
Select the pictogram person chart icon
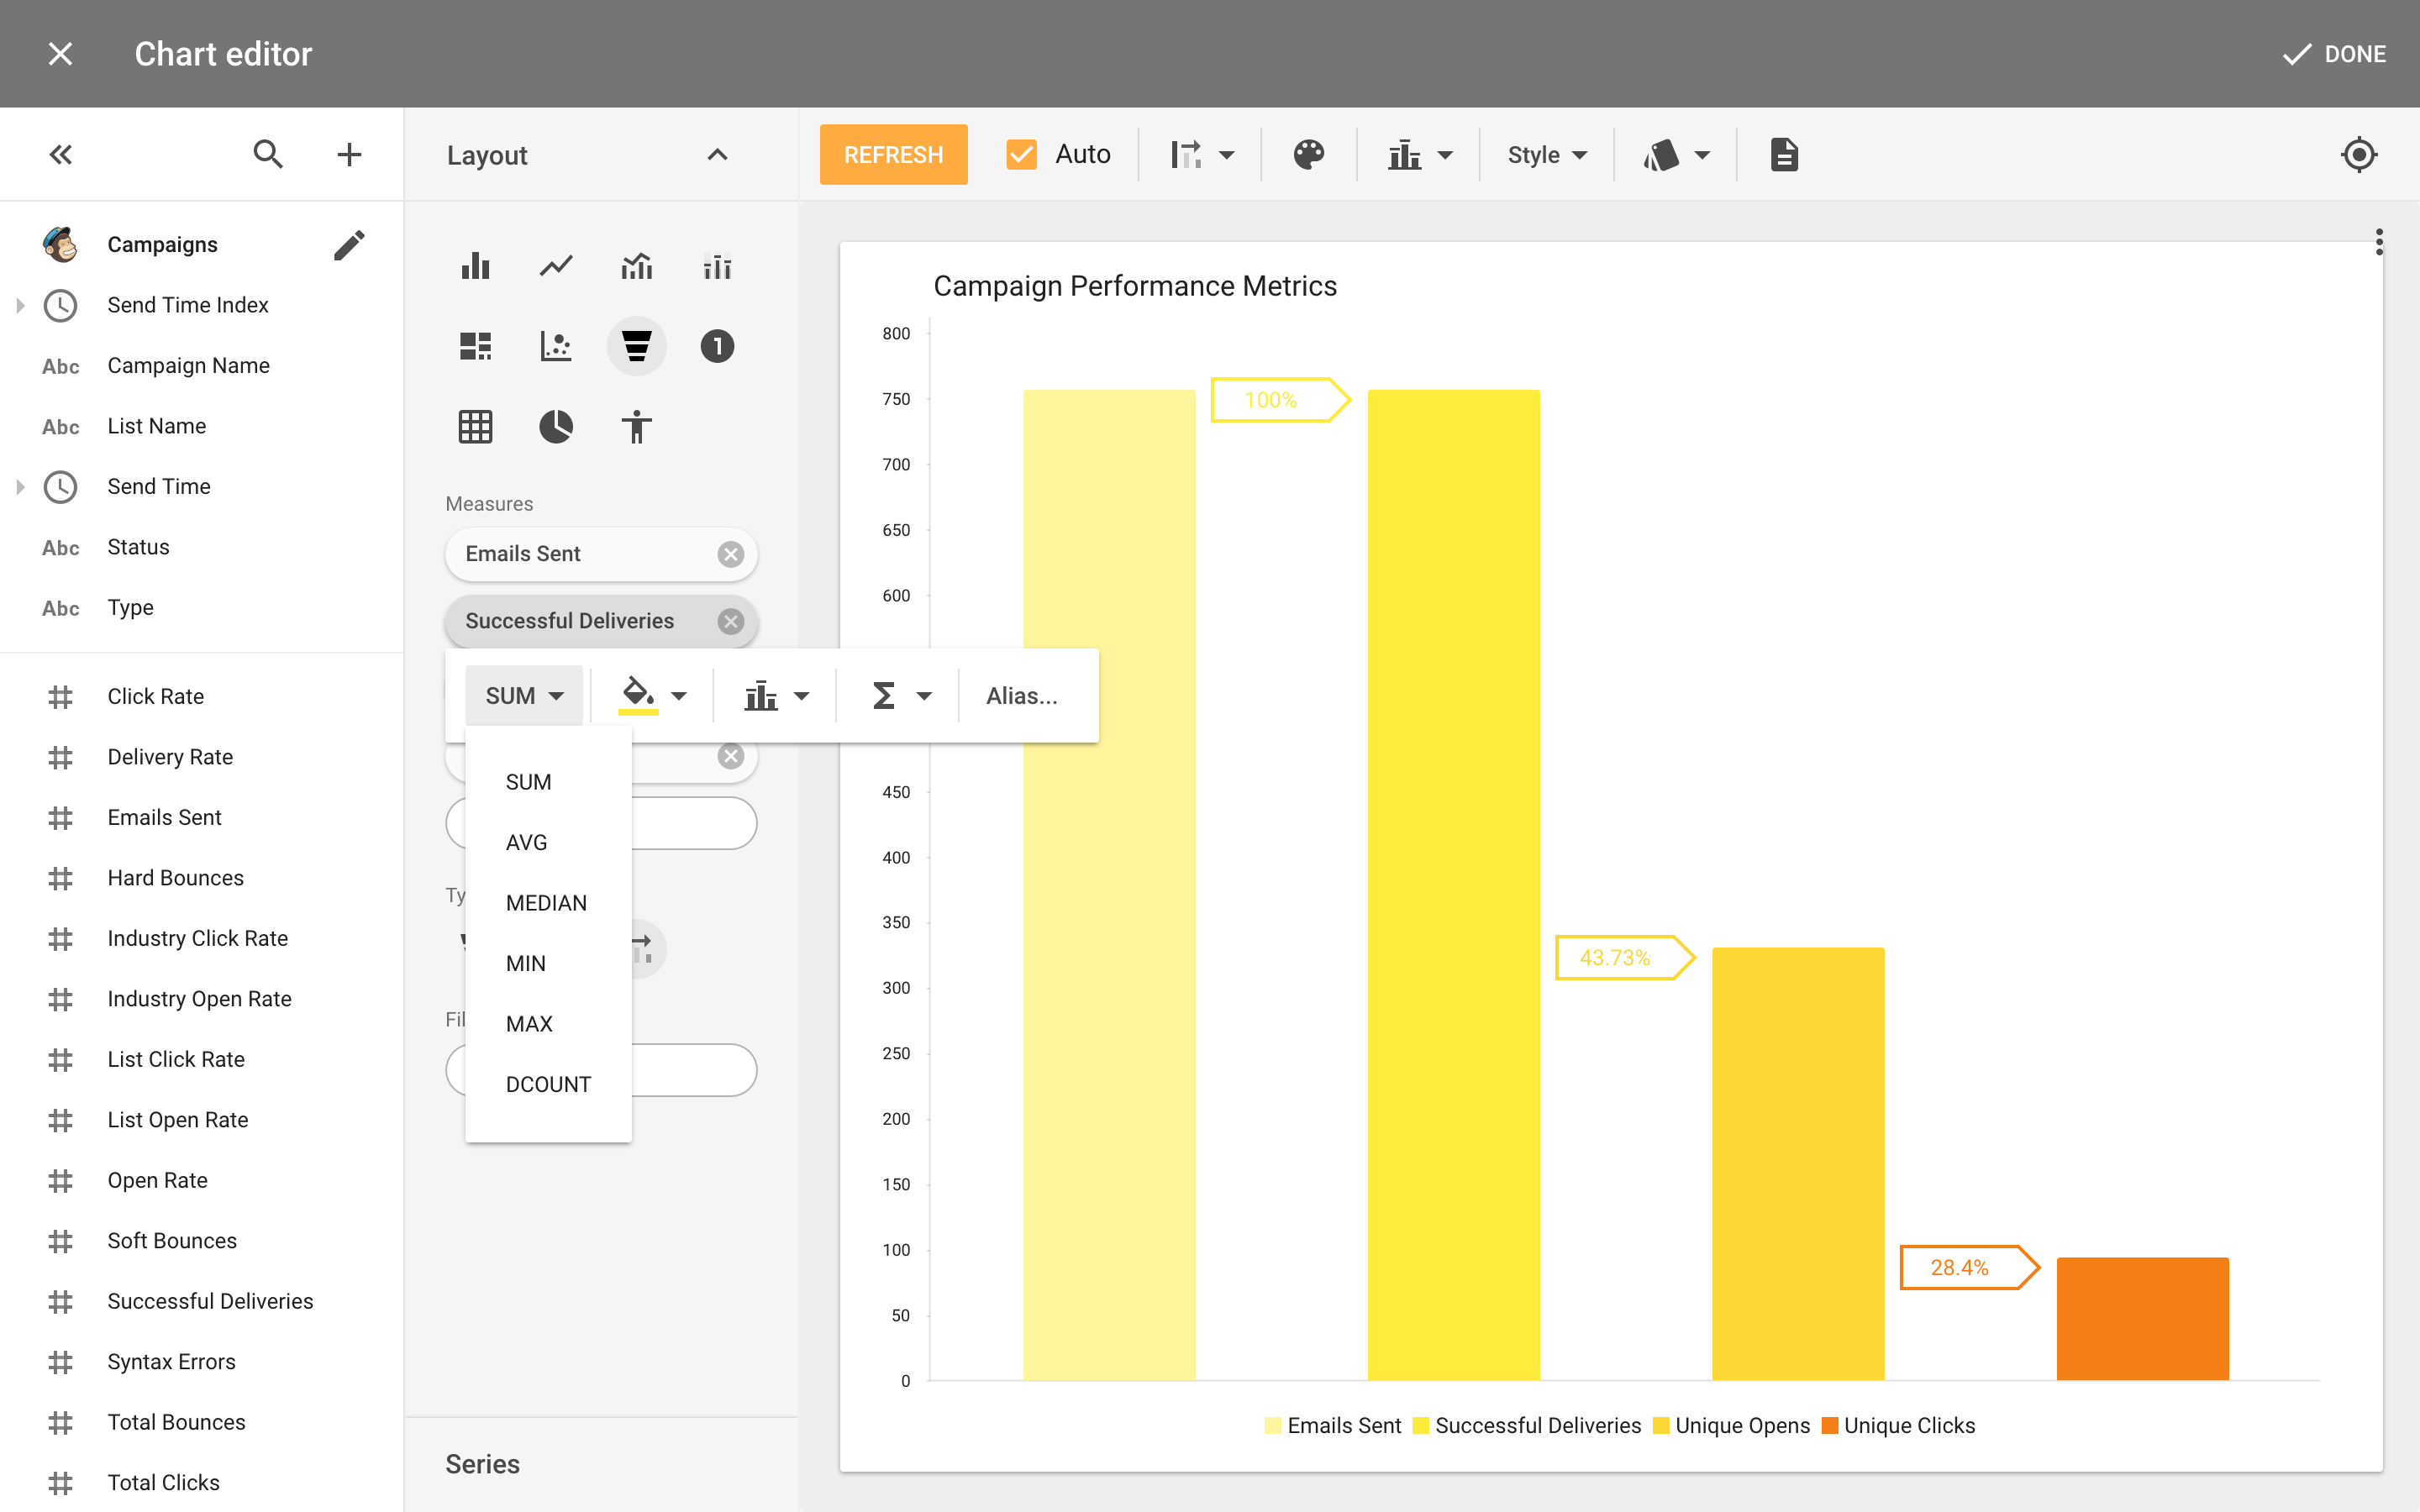tap(636, 427)
